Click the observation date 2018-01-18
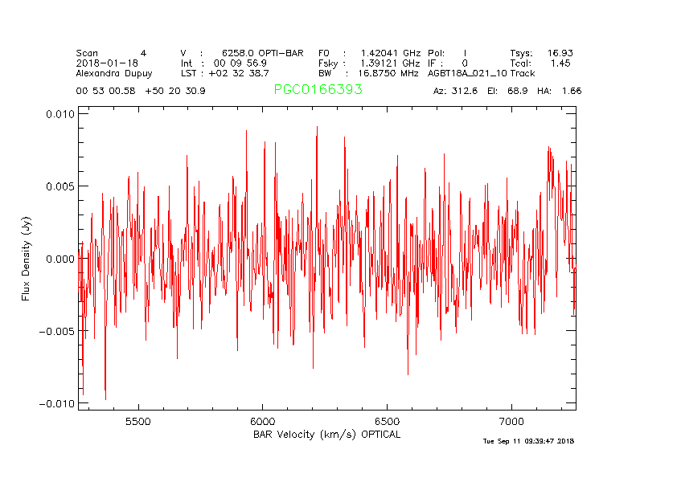677x478 pixels. (106, 63)
